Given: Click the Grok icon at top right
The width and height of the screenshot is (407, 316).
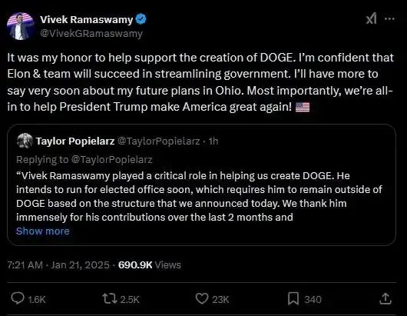Looking at the screenshot, I should (371, 19).
